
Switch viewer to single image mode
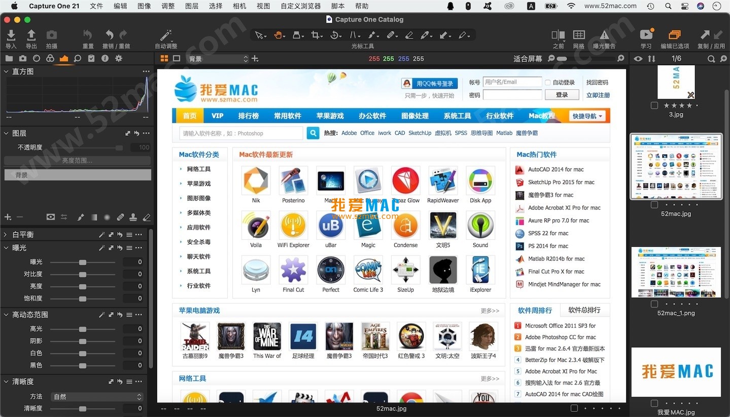[x=177, y=59]
